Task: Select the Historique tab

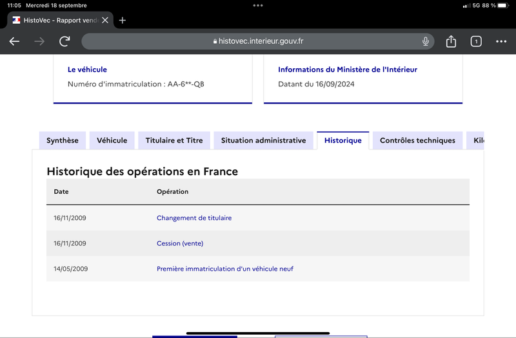Action: 343,140
